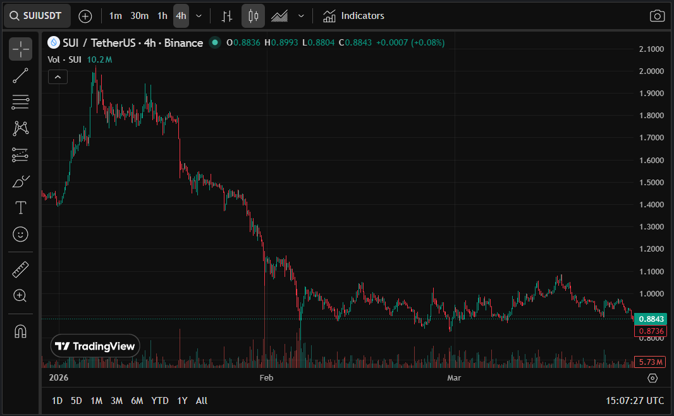Open the emoji icons tool
This screenshot has width=674, height=416.
click(x=20, y=234)
